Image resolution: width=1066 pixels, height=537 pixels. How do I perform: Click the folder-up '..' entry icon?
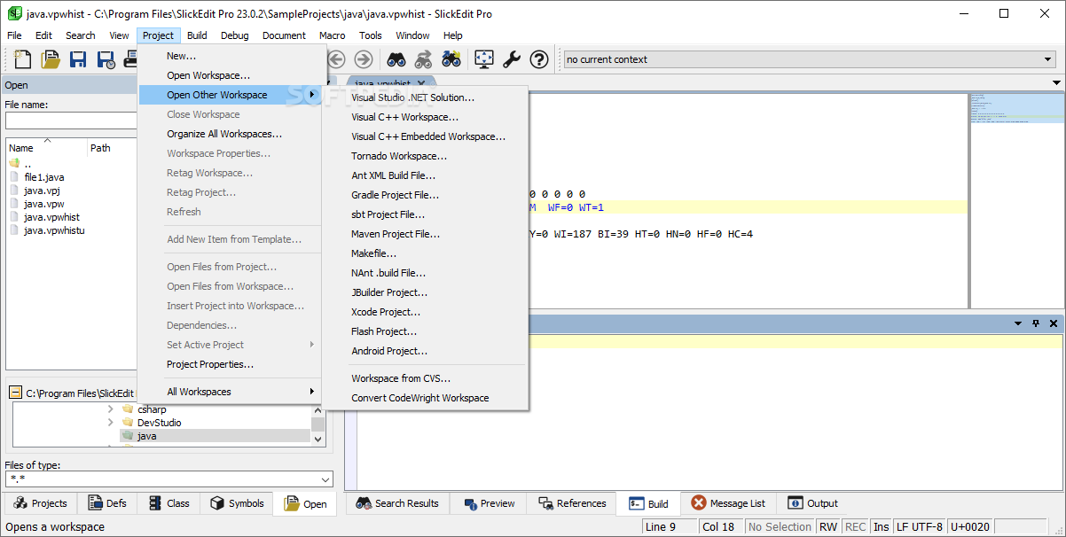click(15, 164)
